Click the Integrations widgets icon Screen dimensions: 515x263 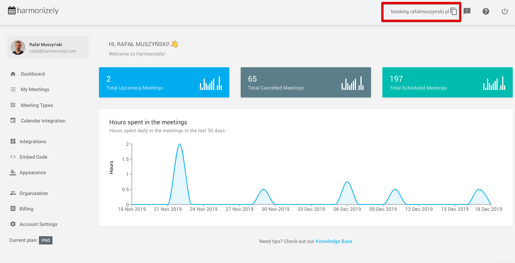(x=13, y=141)
